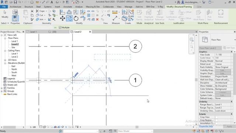This screenshot has width=236, height=133.
Task: Click Edit Type button in Properties
Action: point(229,48)
